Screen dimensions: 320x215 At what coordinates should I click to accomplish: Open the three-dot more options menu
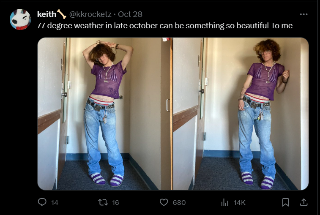(x=304, y=14)
